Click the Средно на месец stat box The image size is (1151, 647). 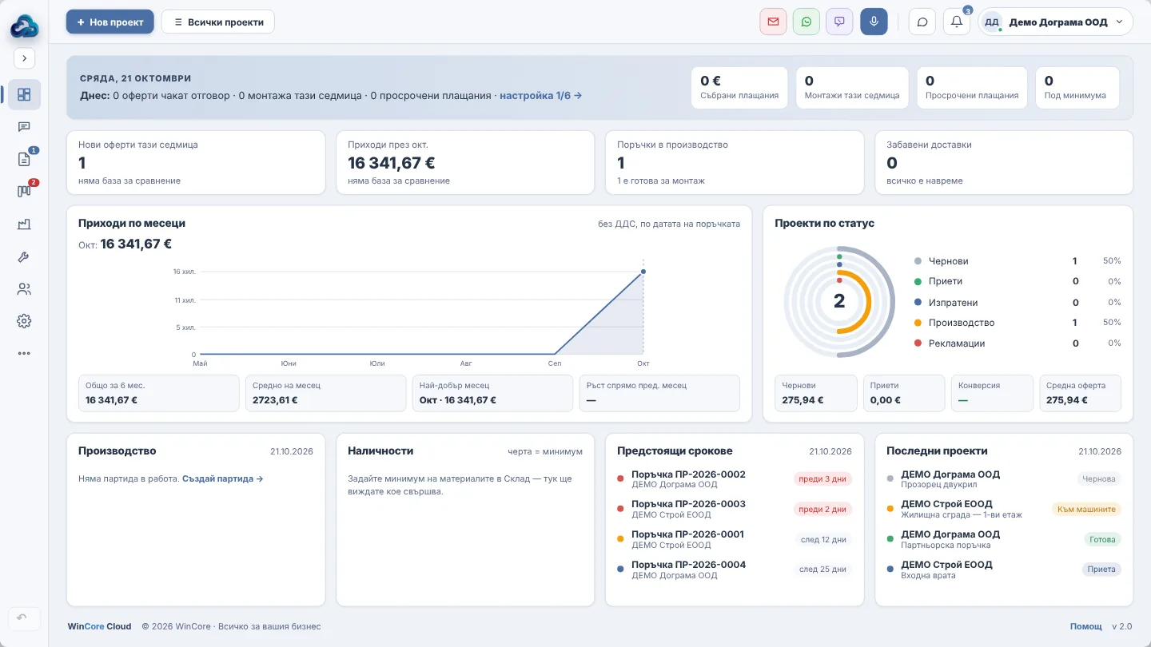326,393
